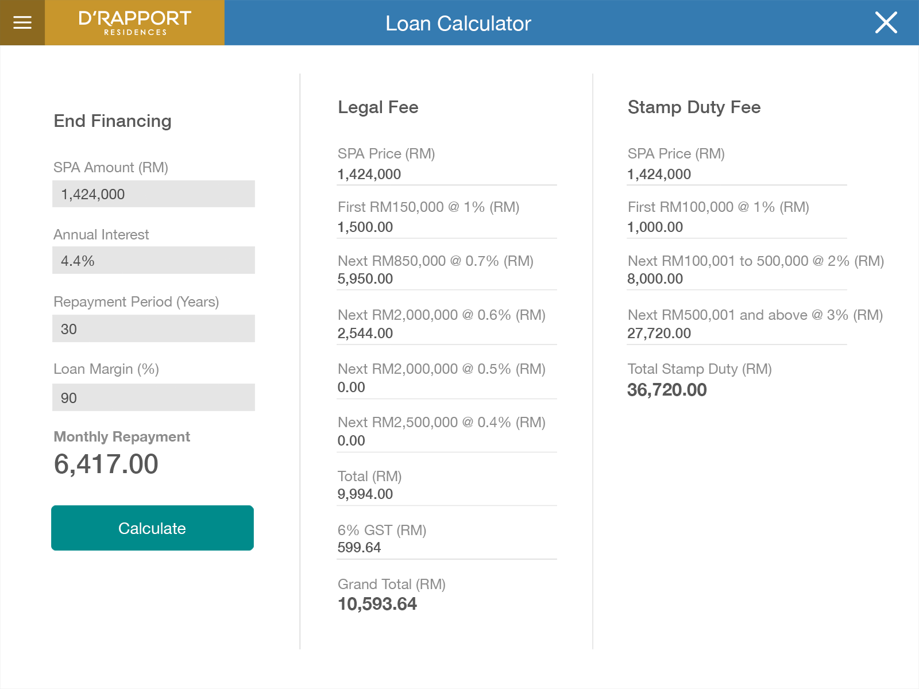Select the Annual Interest field

[x=153, y=261]
